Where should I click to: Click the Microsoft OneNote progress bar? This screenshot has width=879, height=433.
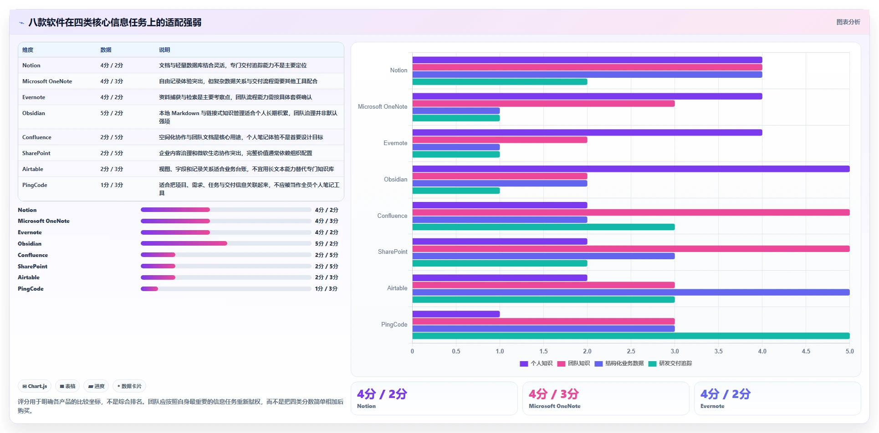click(226, 221)
